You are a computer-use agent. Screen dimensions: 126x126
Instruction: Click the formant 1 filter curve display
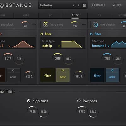coord(118,44)
